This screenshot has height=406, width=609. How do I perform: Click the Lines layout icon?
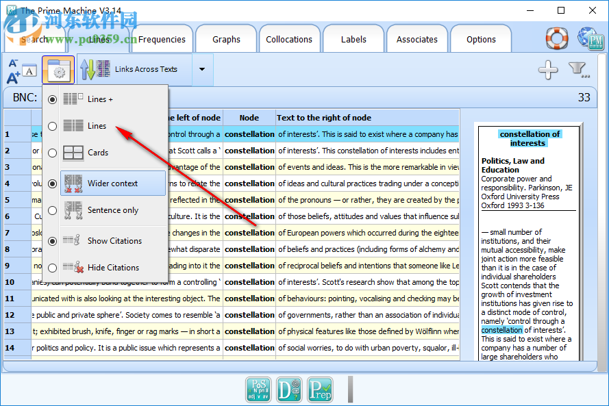coord(73,125)
